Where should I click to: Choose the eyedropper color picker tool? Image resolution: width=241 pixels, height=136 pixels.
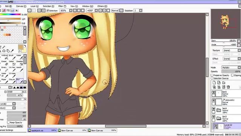tap(12, 51)
